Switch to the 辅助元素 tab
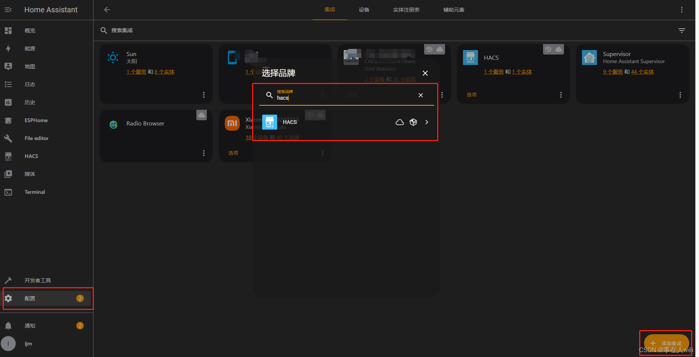699x357 pixels. 454,10
